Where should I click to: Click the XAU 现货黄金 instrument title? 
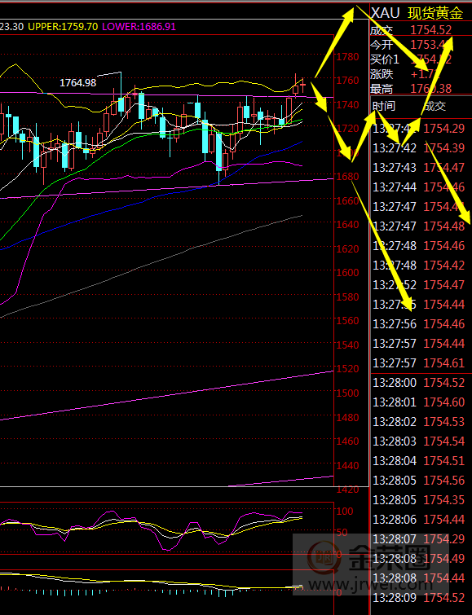(417, 13)
